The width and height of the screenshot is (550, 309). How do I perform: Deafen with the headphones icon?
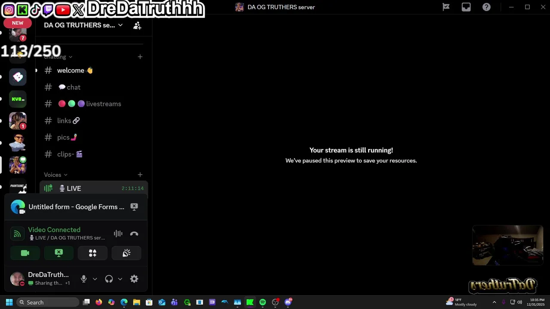point(109,279)
